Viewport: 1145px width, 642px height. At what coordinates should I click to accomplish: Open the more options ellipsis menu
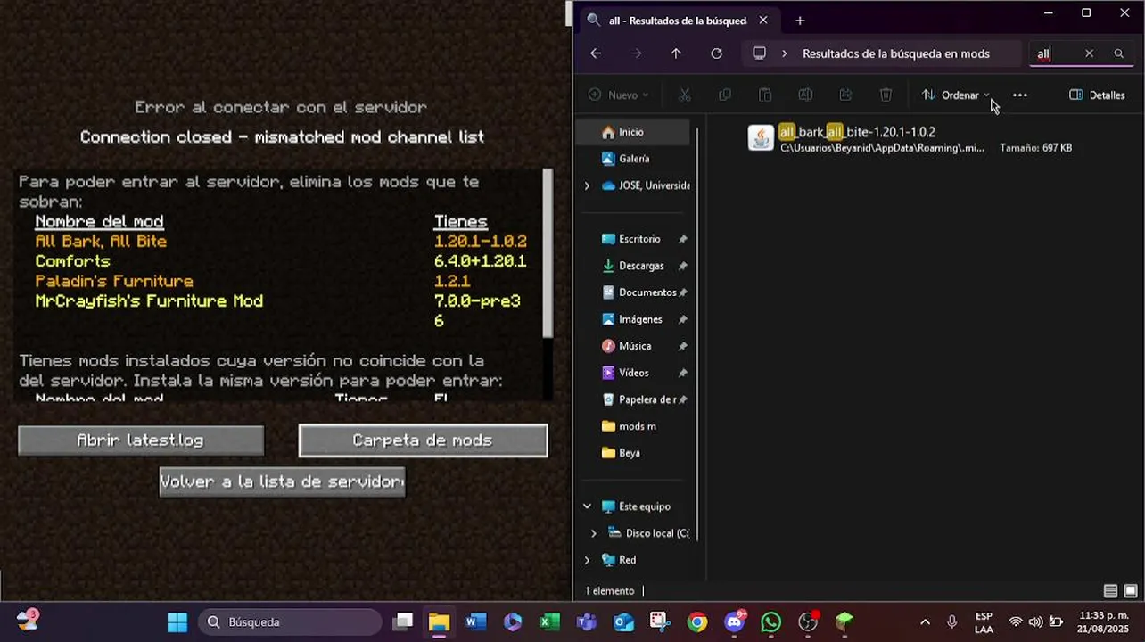click(1020, 95)
